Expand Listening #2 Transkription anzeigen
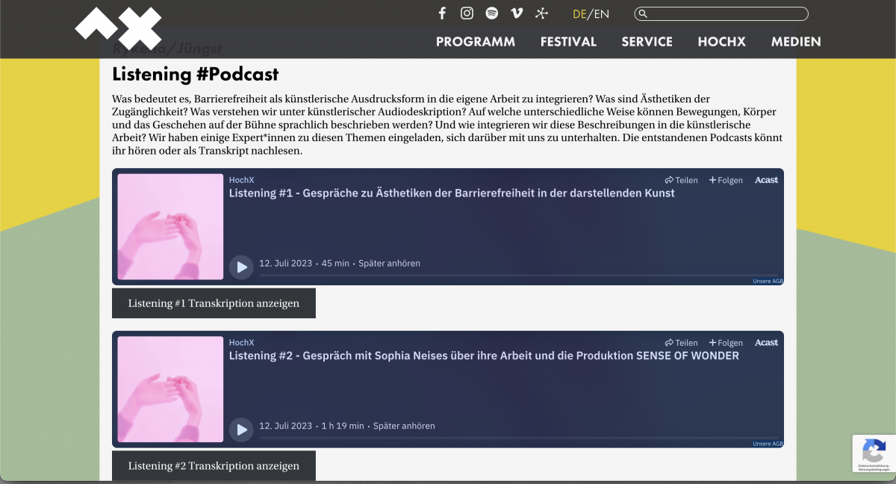 point(214,466)
